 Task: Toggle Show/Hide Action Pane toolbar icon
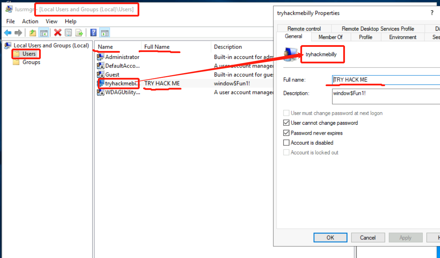105,33
